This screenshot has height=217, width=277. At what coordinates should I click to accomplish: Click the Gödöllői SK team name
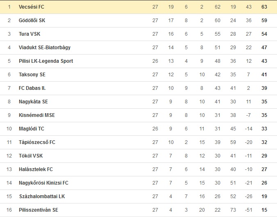click(32, 21)
